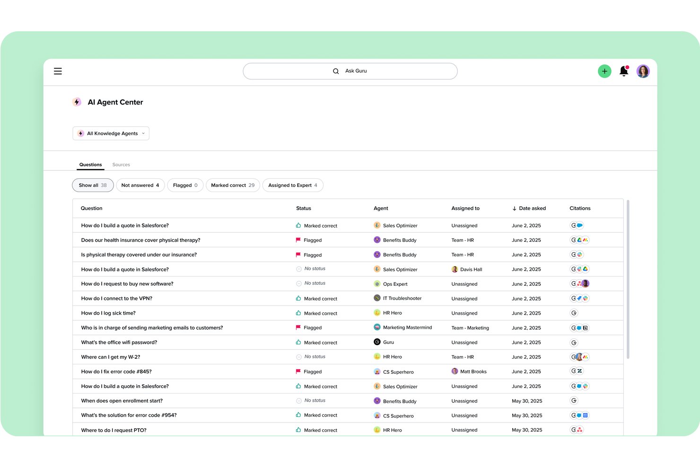This screenshot has width=700, height=467.
Task: Click No status icon on open enrollment row
Action: point(299,401)
